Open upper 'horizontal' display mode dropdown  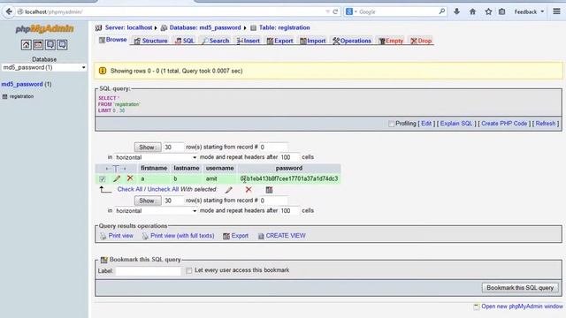156,157
